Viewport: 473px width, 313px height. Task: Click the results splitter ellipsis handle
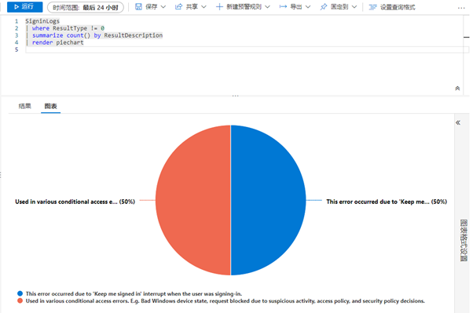235,96
